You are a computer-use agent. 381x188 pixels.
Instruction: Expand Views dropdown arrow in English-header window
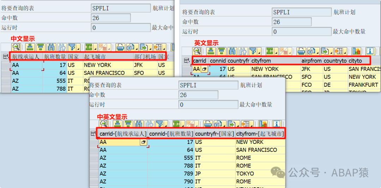[317, 53]
